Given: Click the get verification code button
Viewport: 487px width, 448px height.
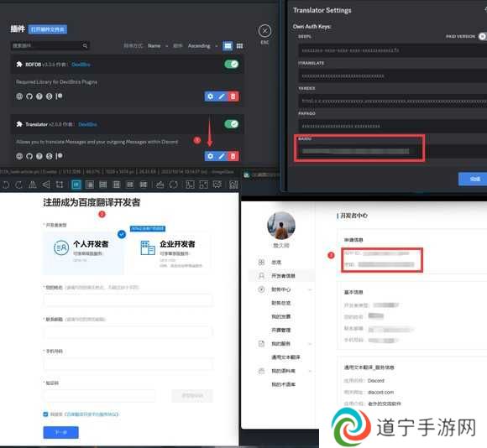Looking at the screenshot, I should click(x=192, y=396).
